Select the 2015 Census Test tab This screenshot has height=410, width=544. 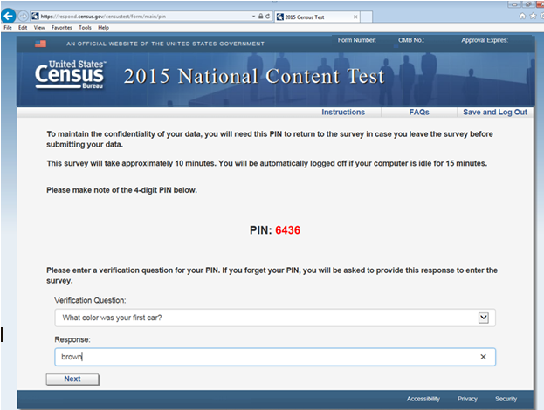pyautogui.click(x=317, y=17)
